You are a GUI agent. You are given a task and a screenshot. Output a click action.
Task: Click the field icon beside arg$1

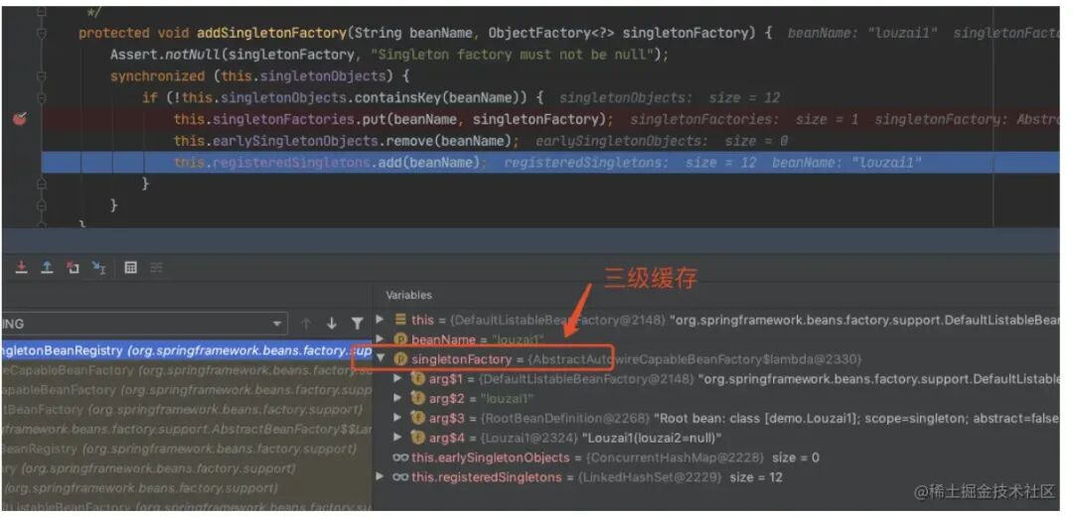[x=417, y=379]
